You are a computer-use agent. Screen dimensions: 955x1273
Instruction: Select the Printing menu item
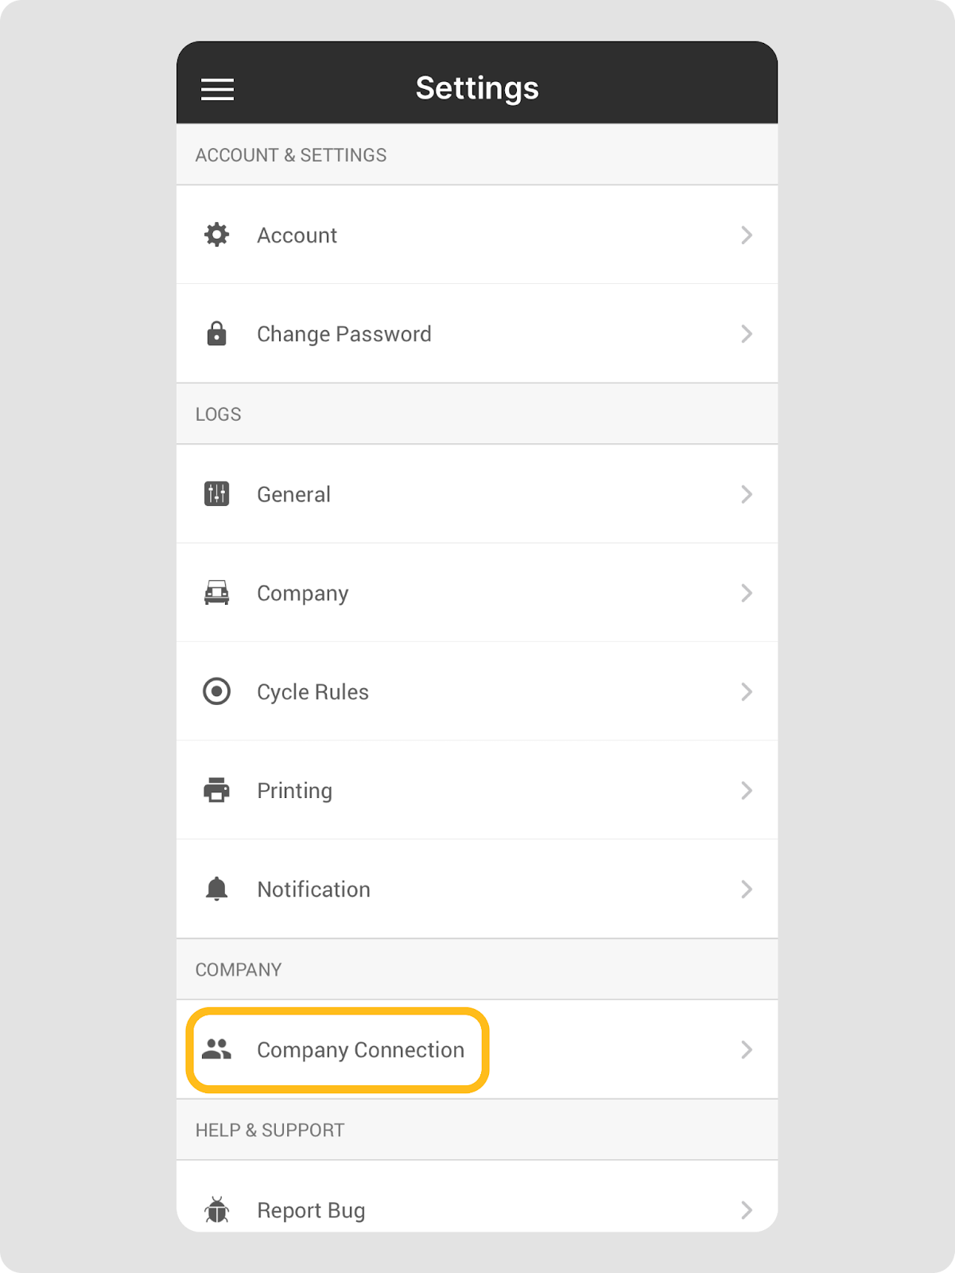pos(294,790)
